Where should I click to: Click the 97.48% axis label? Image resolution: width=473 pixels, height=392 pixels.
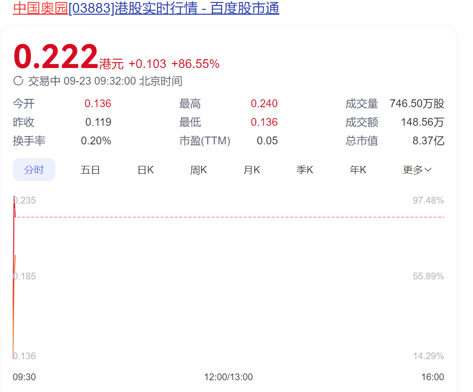click(428, 200)
